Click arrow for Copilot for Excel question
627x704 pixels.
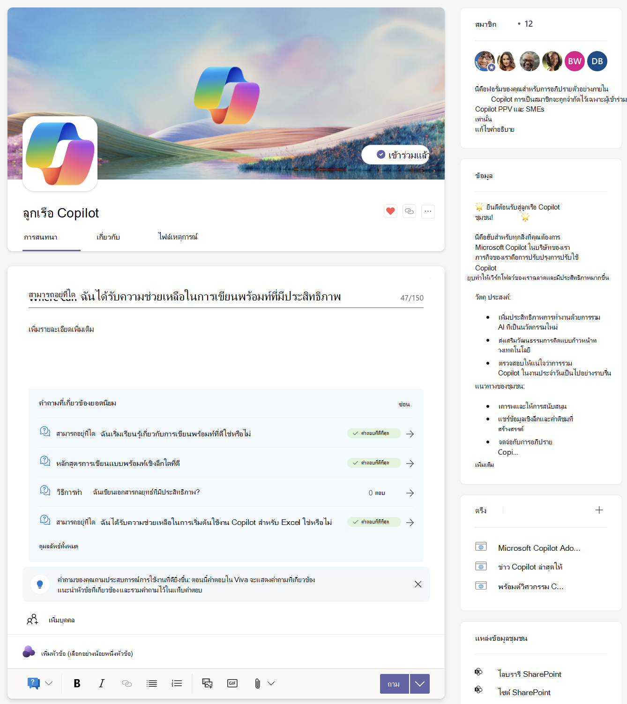410,523
